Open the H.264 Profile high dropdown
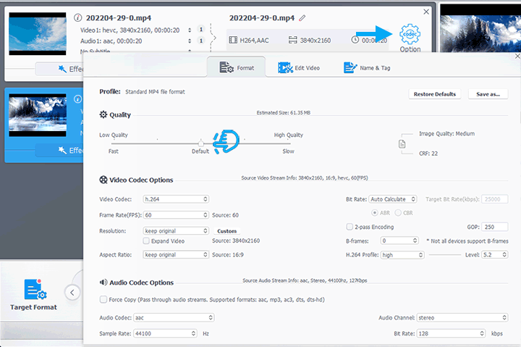This screenshot has height=347, width=521. coord(402,255)
